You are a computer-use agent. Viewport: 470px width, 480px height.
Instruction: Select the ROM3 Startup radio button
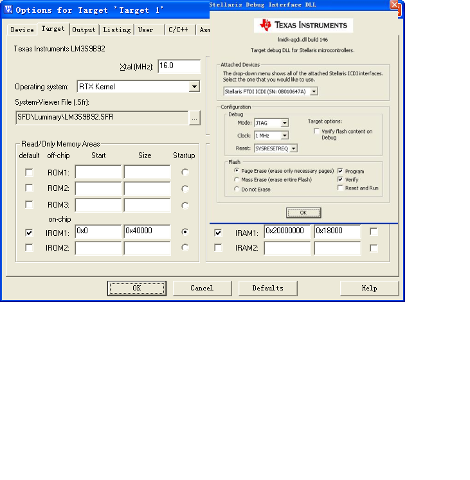(185, 206)
